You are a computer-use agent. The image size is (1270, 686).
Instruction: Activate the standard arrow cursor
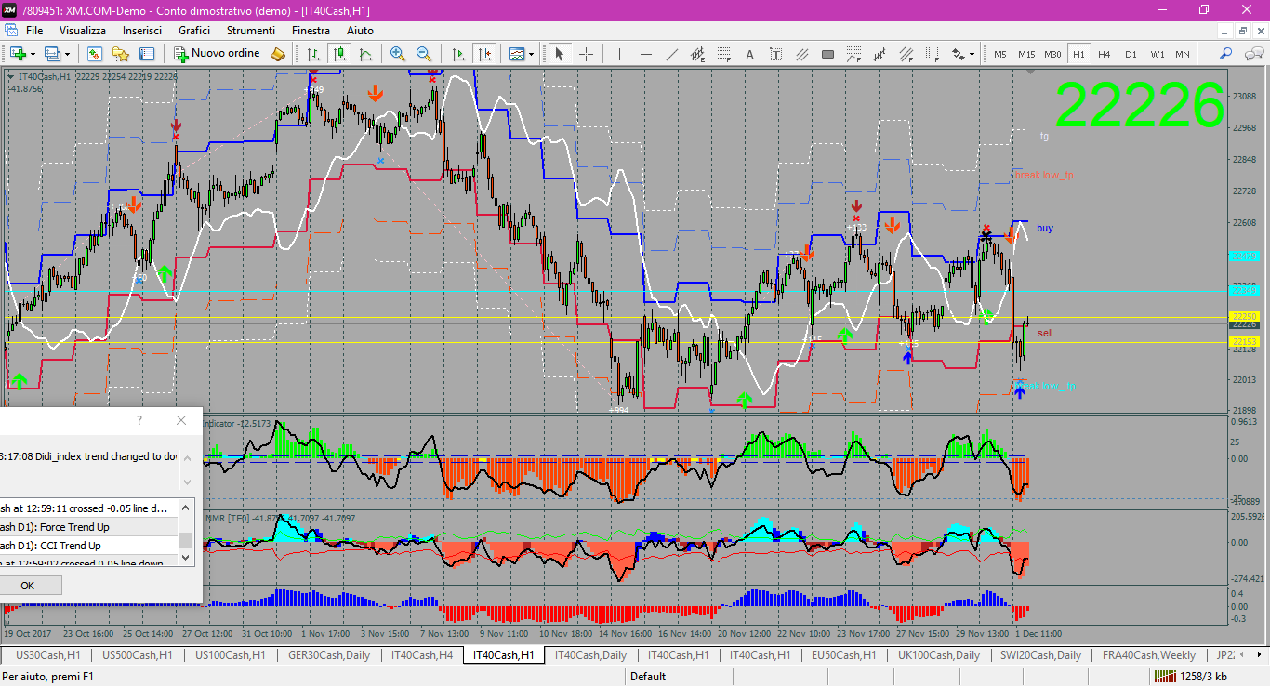pyautogui.click(x=560, y=54)
